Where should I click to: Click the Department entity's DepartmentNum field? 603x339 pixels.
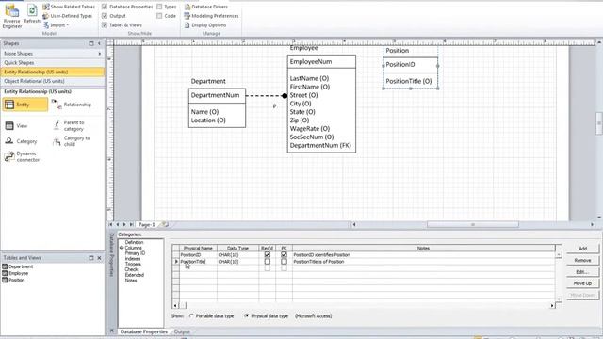(x=215, y=95)
